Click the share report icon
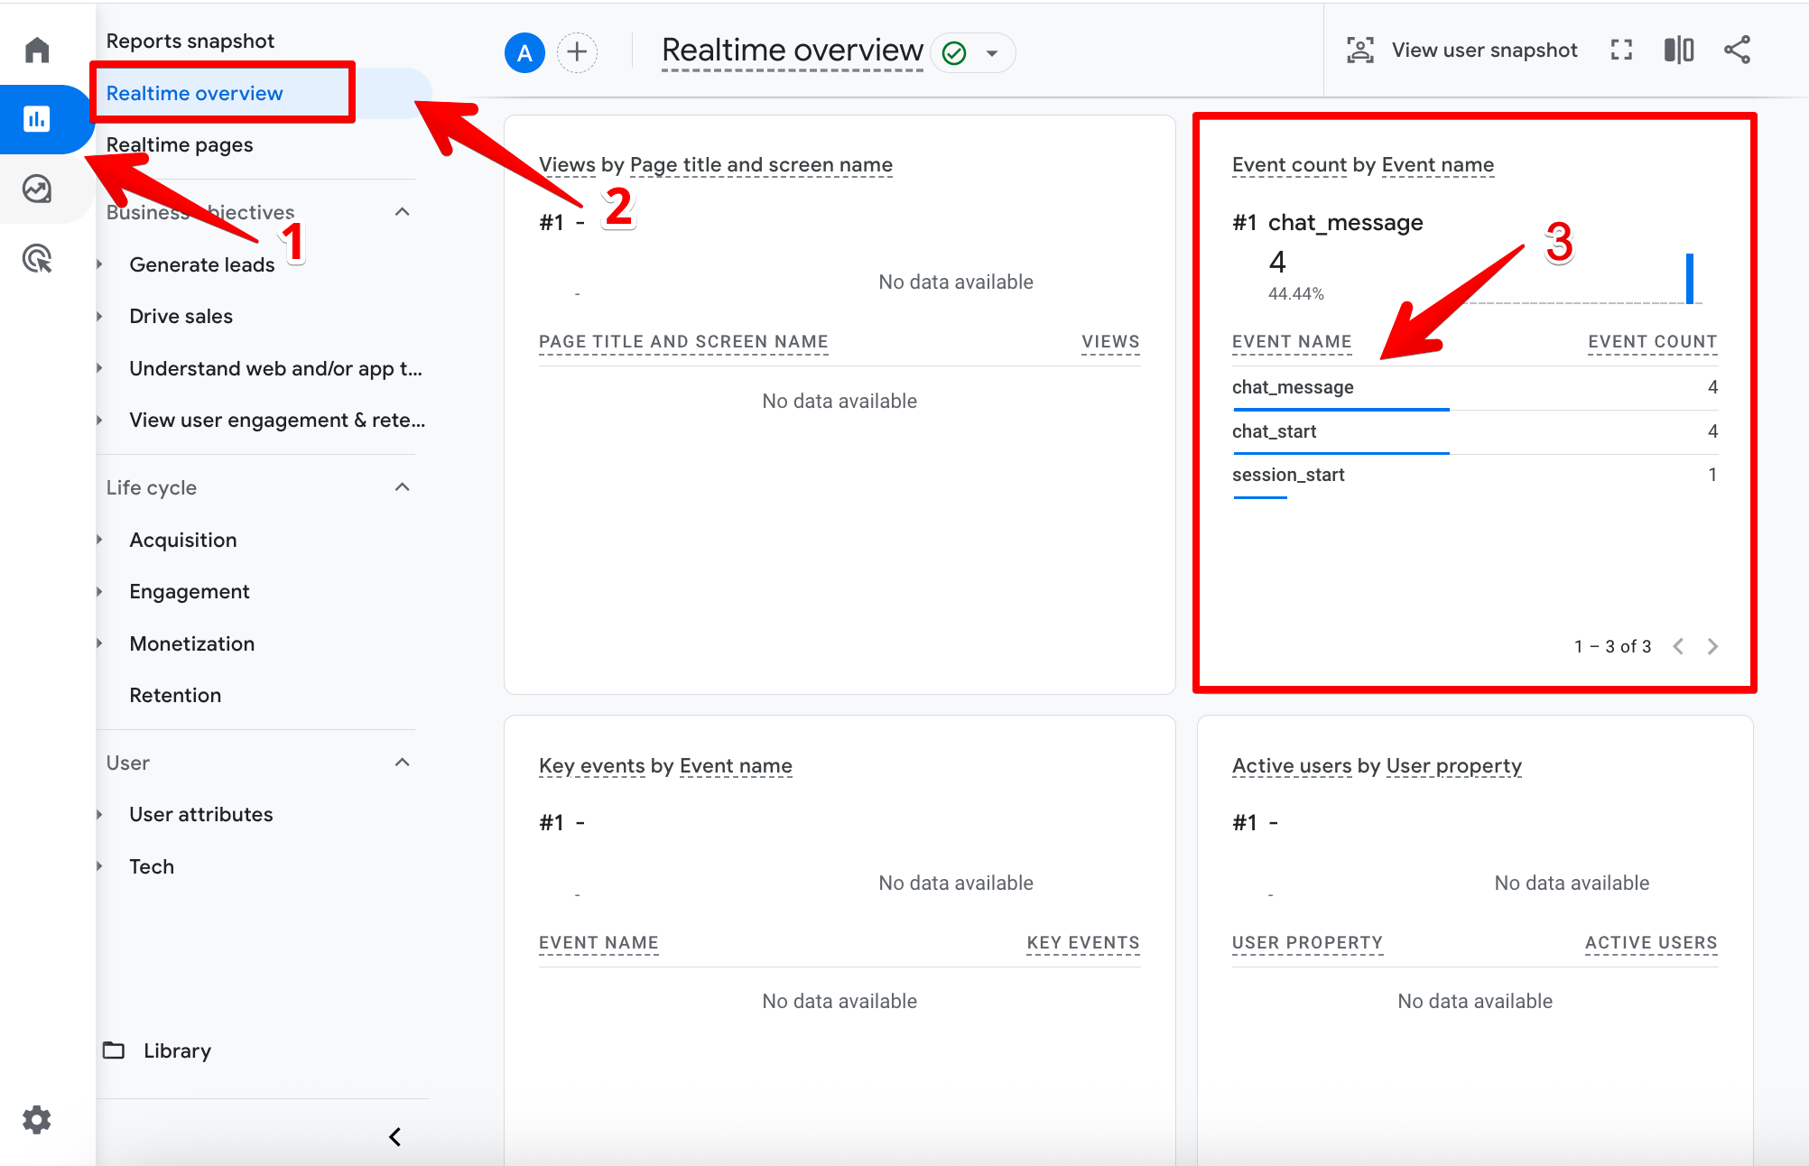1809x1166 pixels. [x=1737, y=50]
